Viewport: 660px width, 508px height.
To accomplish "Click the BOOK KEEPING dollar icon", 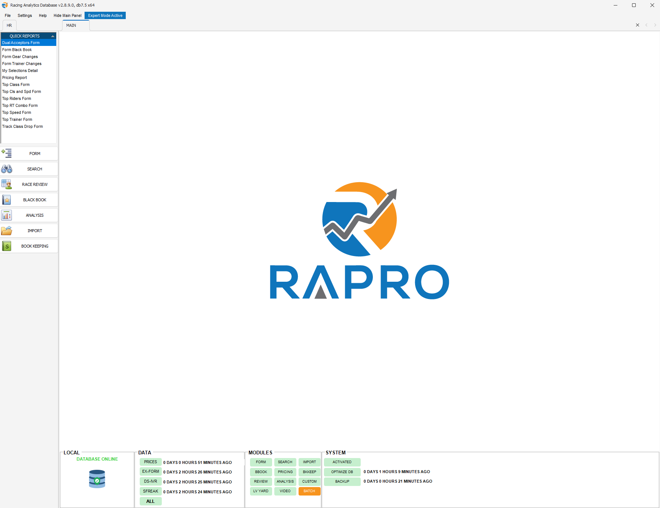I will point(7,246).
